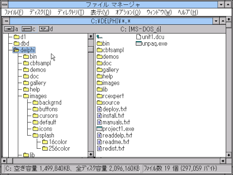Open File Manager system control menu
The height and width of the screenshot is (175, 233).
(5, 5)
